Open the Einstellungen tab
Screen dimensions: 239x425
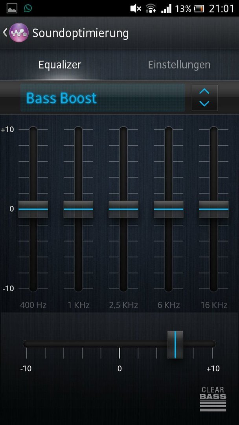(179, 65)
